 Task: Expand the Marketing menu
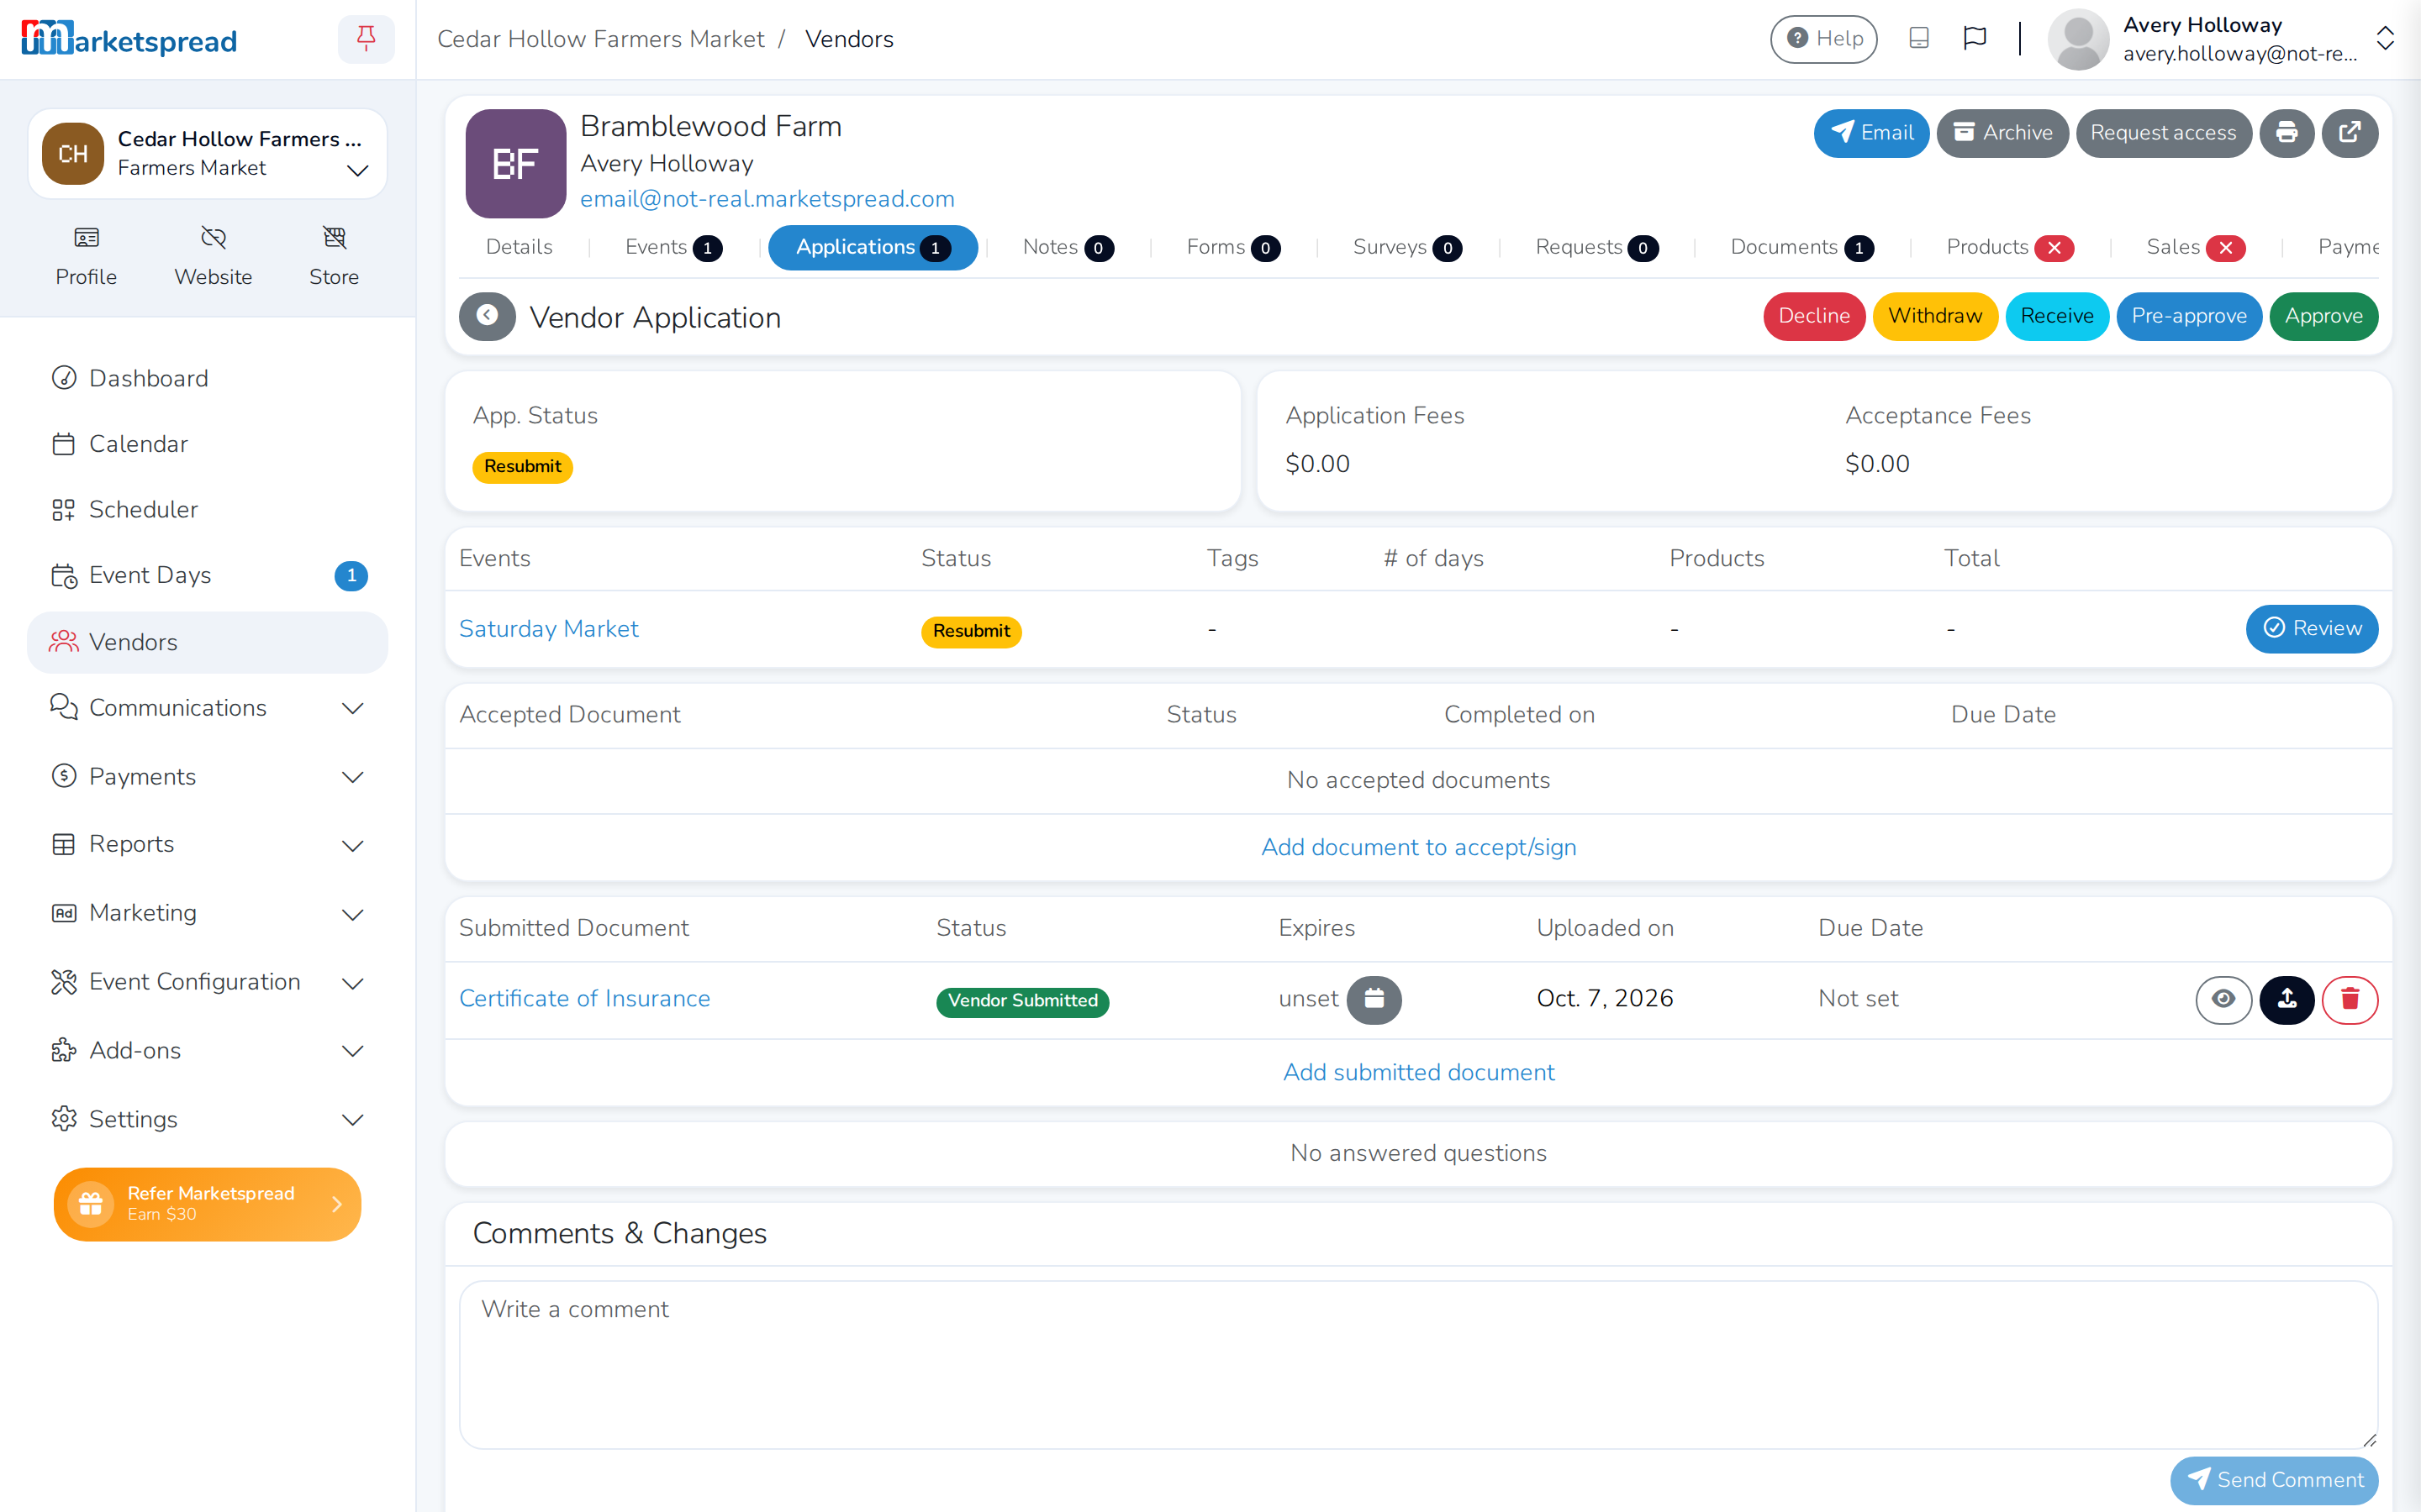[207, 913]
